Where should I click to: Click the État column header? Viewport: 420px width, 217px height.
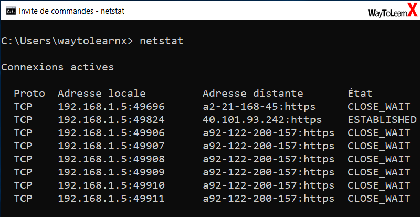point(360,92)
